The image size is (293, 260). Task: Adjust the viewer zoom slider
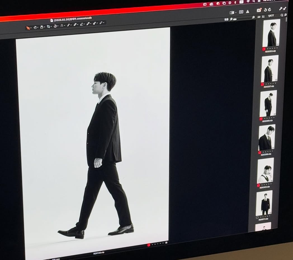click(x=235, y=19)
